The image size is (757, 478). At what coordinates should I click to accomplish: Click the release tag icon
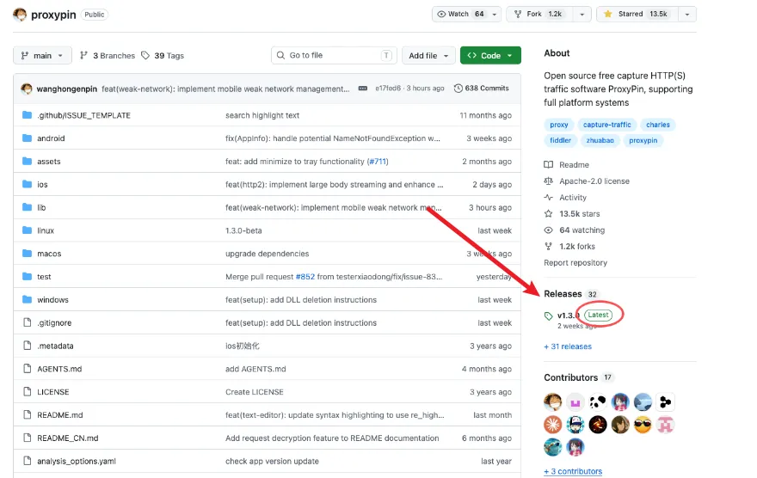[x=549, y=316]
